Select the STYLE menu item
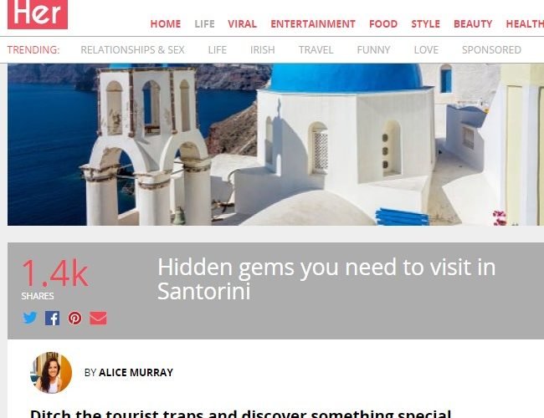Screen dimensions: 544x418 click(x=426, y=24)
